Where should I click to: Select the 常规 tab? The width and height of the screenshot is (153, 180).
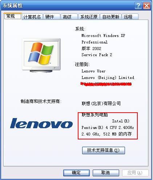click(13, 16)
